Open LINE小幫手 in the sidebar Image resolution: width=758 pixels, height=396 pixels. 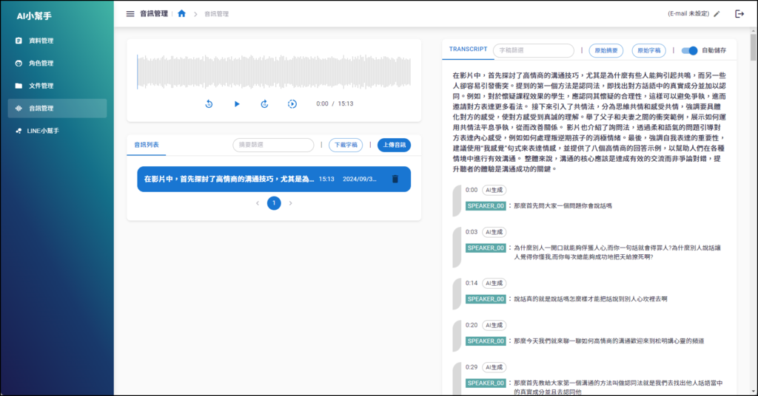(57, 131)
